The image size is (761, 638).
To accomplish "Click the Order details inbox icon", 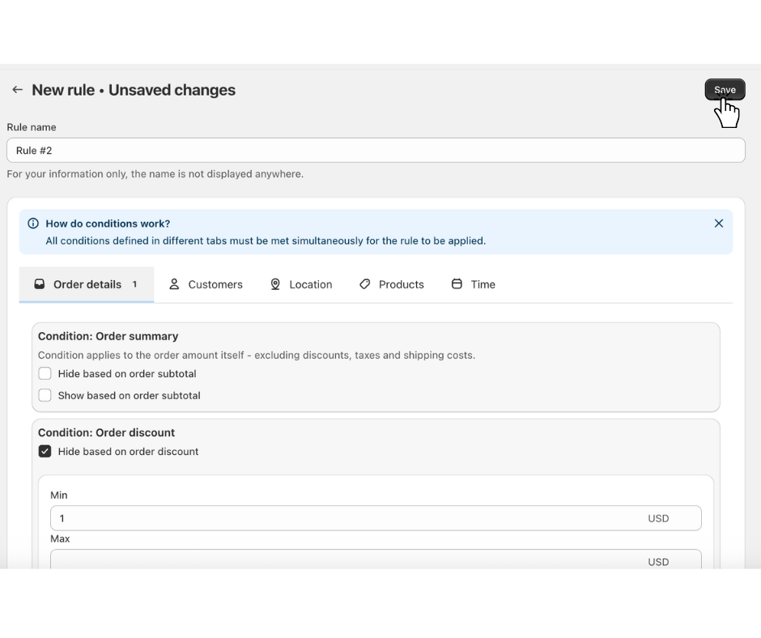I will (40, 284).
